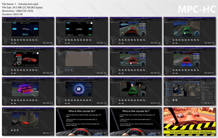Click the Duration: 00:01:40 line

tap(12, 14)
